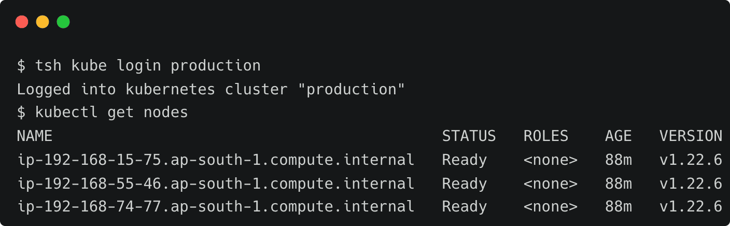The width and height of the screenshot is (730, 226).
Task: Select node name ip-192-168-55-46.ap-south-1.compute.internal
Action: pos(216,183)
